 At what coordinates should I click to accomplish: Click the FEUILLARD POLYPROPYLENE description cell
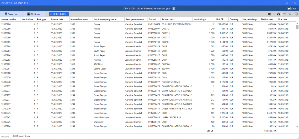tap(177, 24)
